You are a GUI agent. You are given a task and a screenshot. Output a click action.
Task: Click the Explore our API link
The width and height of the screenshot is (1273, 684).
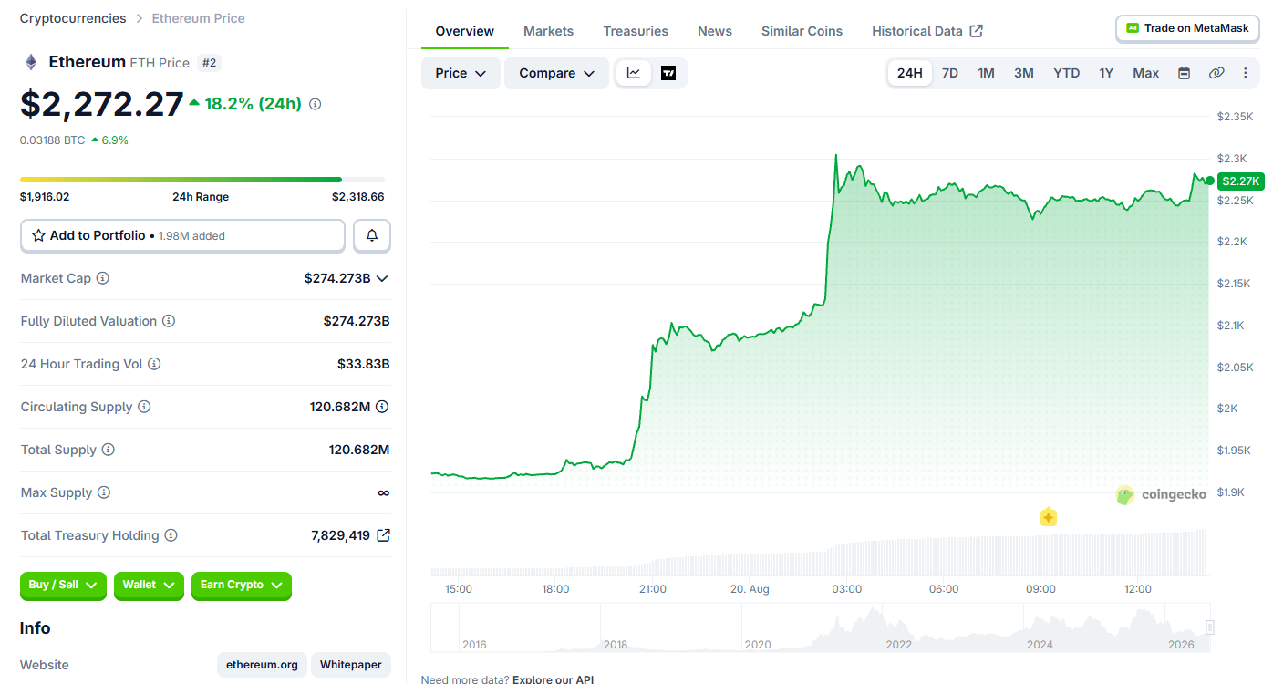(554, 679)
